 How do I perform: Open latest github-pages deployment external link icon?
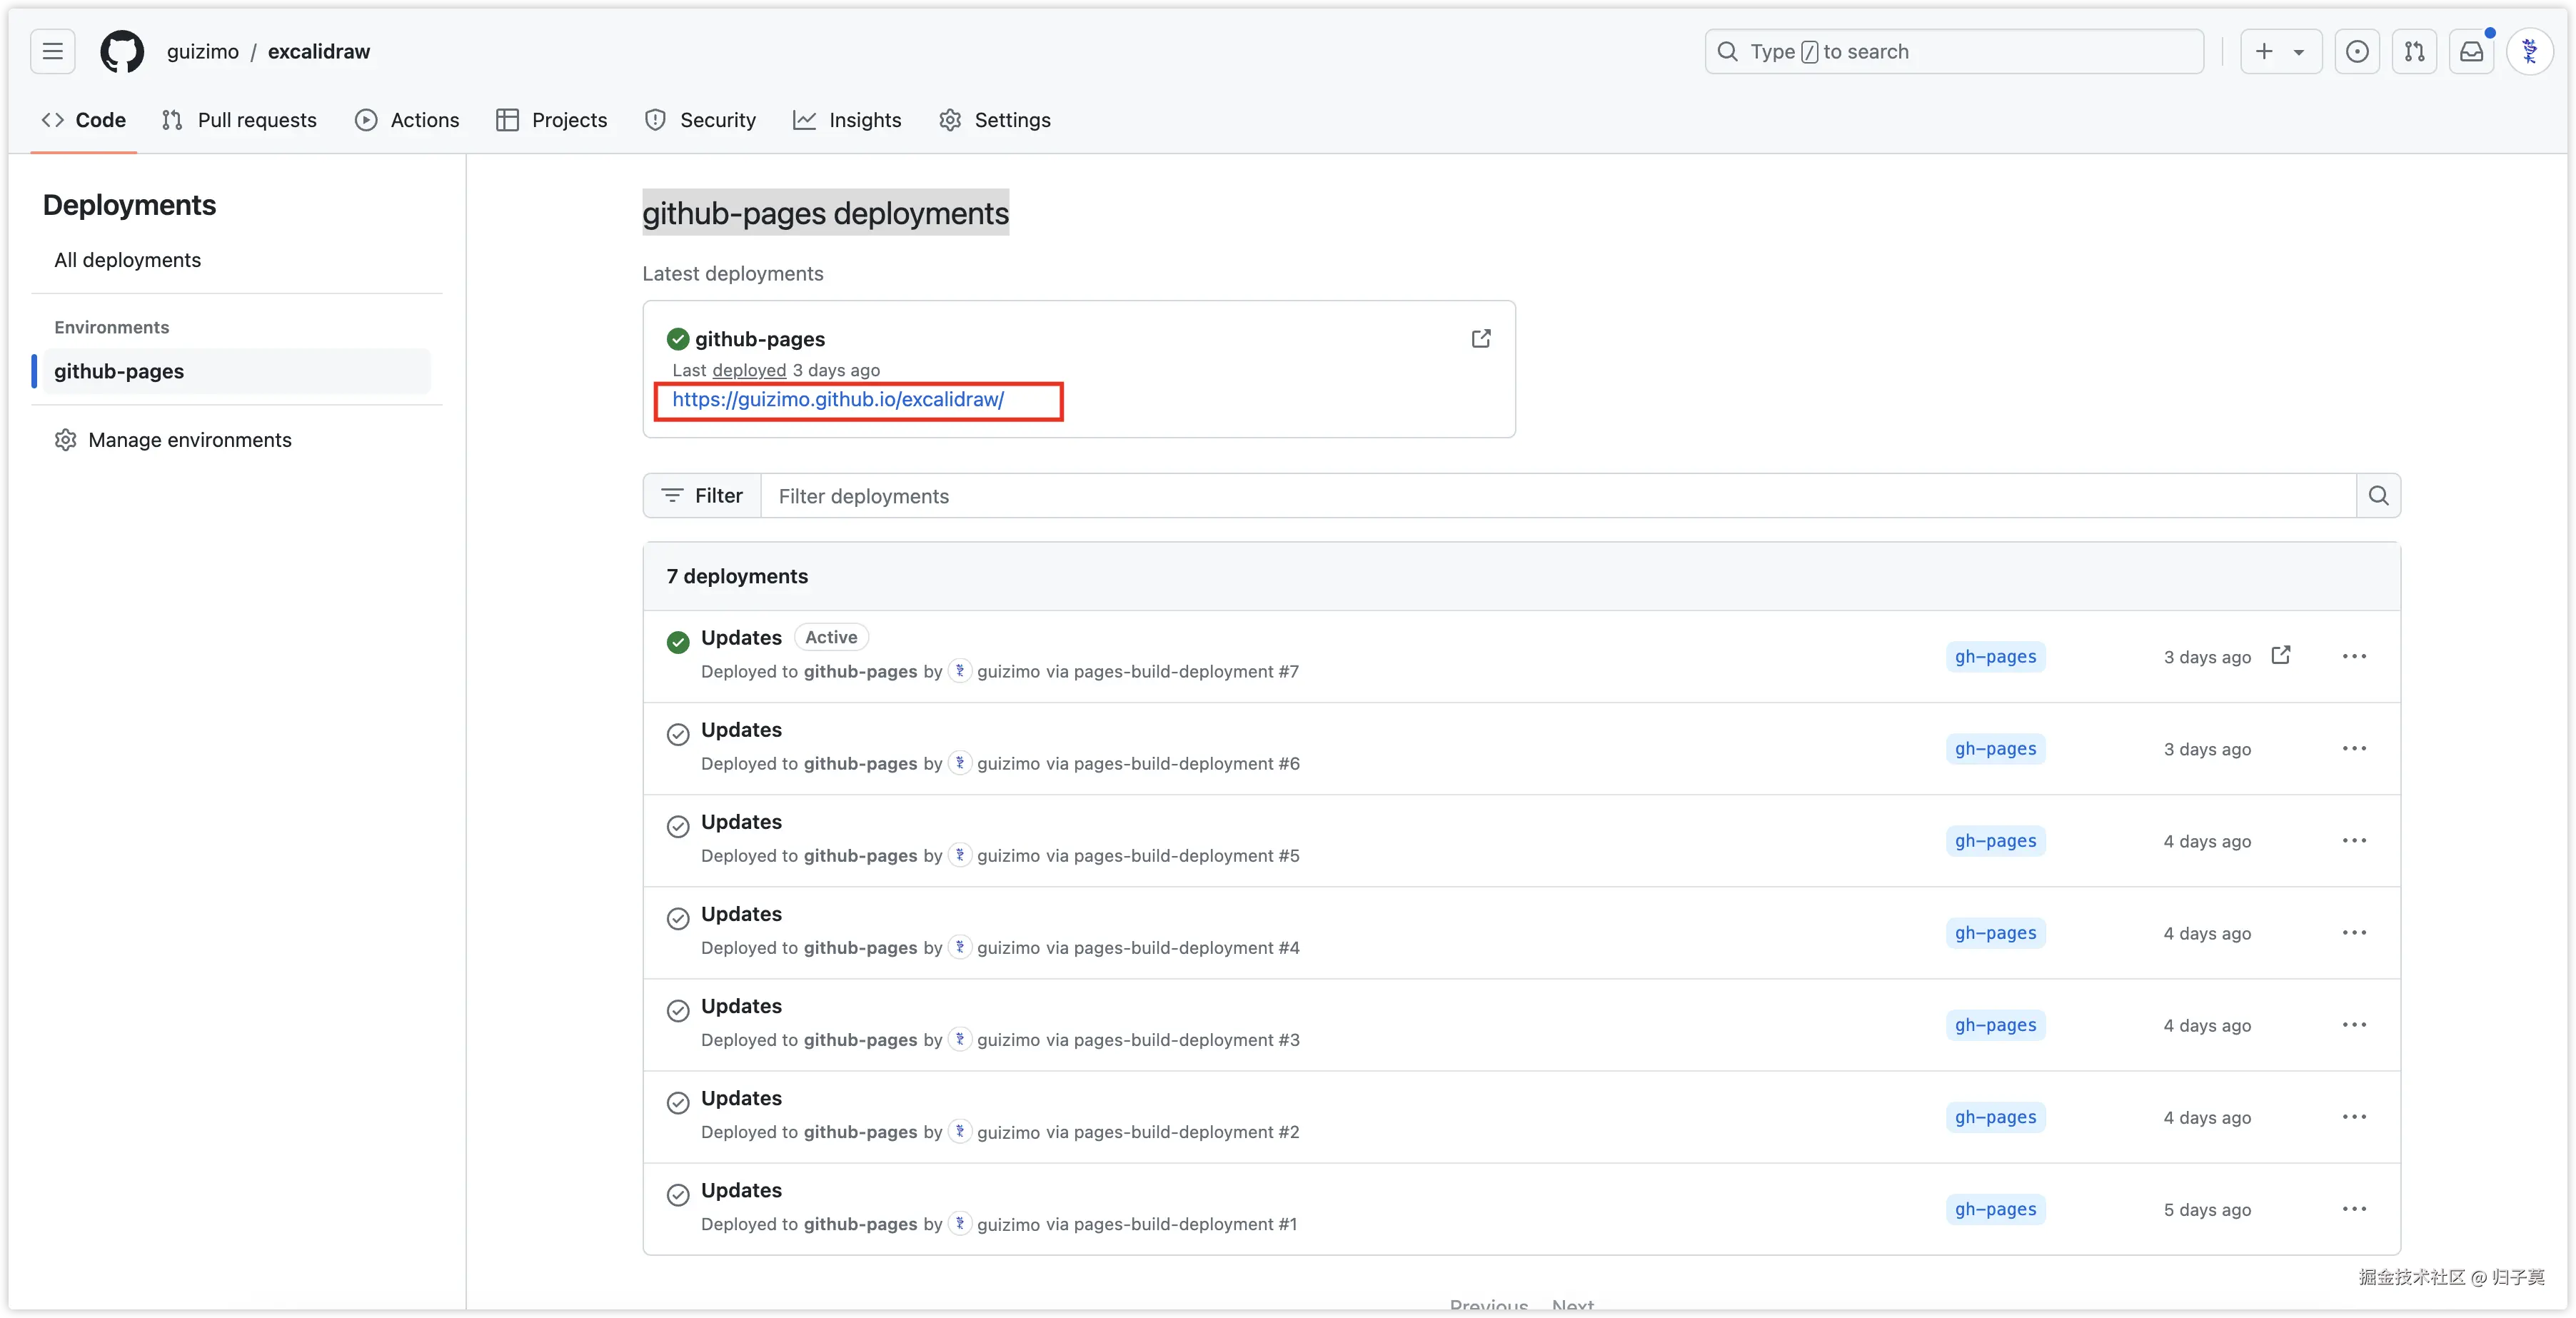[1481, 339]
